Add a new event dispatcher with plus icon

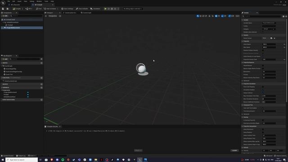pos(41,100)
